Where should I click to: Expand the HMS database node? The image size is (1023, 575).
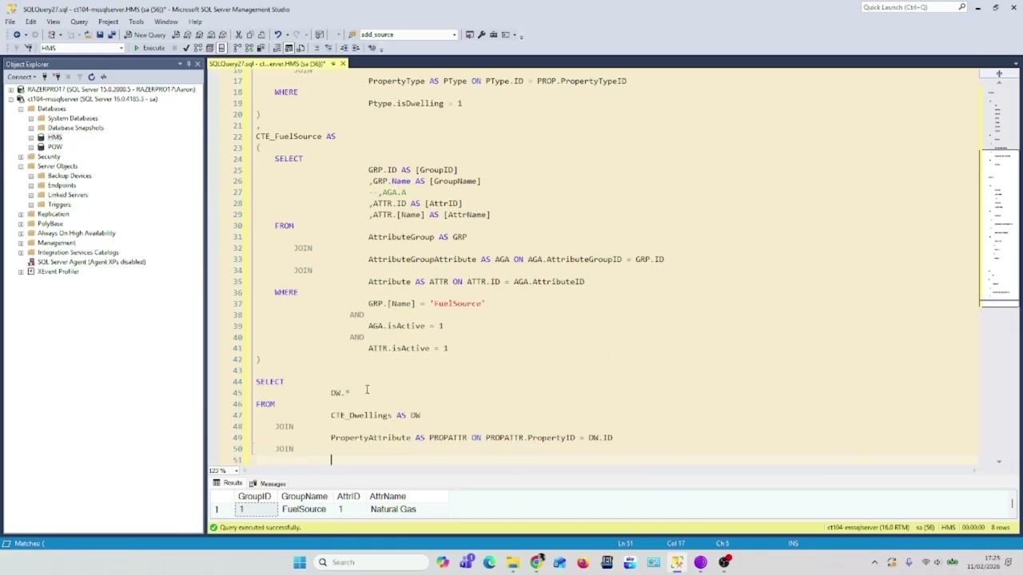click(31, 137)
